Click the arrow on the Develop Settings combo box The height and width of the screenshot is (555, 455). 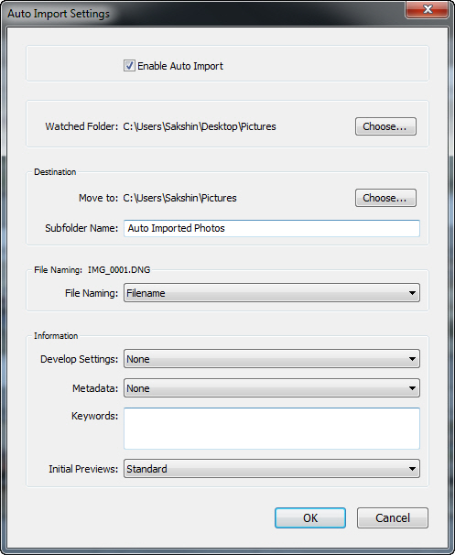412,359
